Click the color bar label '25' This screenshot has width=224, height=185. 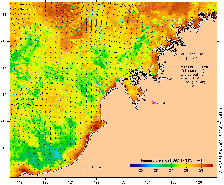coord(141,170)
